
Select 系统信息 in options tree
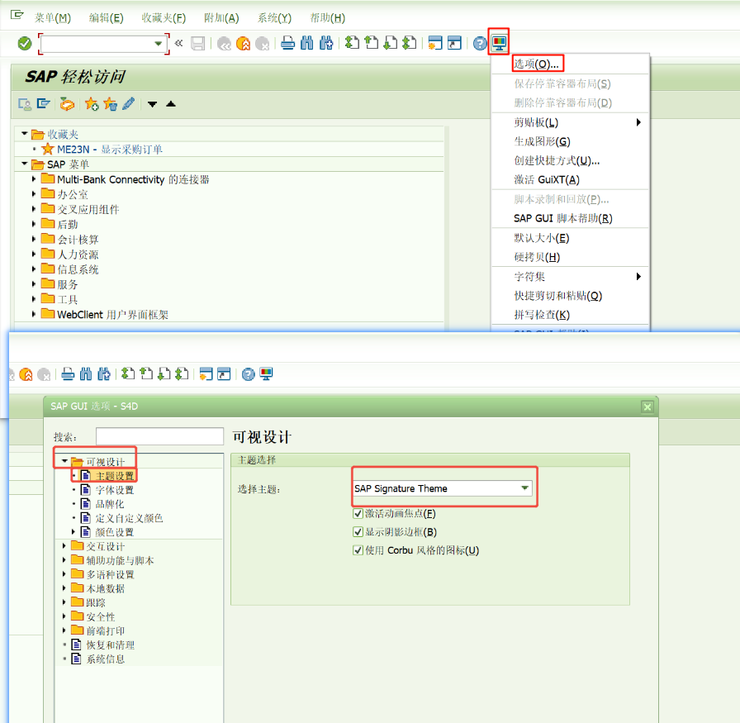[105, 659]
